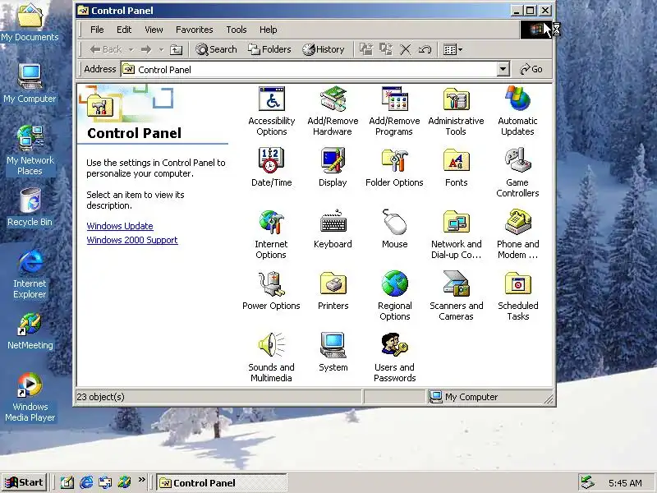This screenshot has height=493, width=657.
Task: Open the Tools menu
Action: [x=237, y=30]
